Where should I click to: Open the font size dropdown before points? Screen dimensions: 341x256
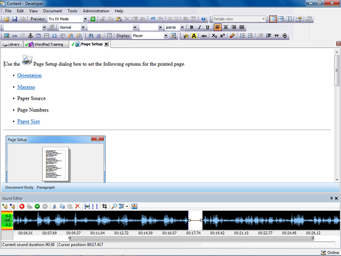tap(160, 27)
